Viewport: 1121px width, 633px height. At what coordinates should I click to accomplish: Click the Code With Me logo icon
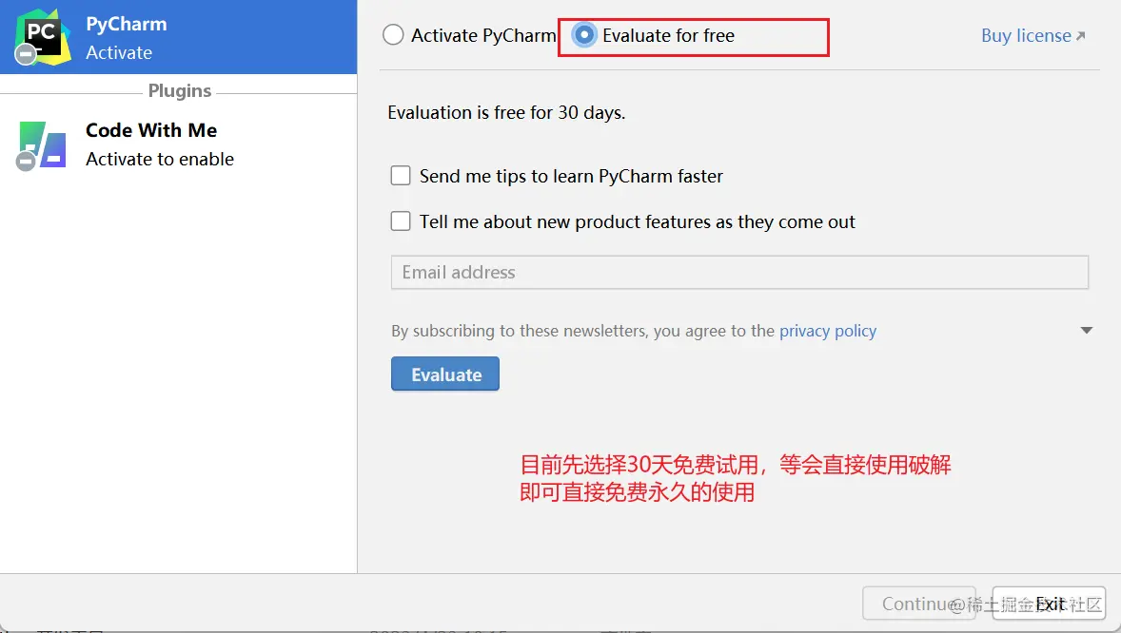click(44, 144)
